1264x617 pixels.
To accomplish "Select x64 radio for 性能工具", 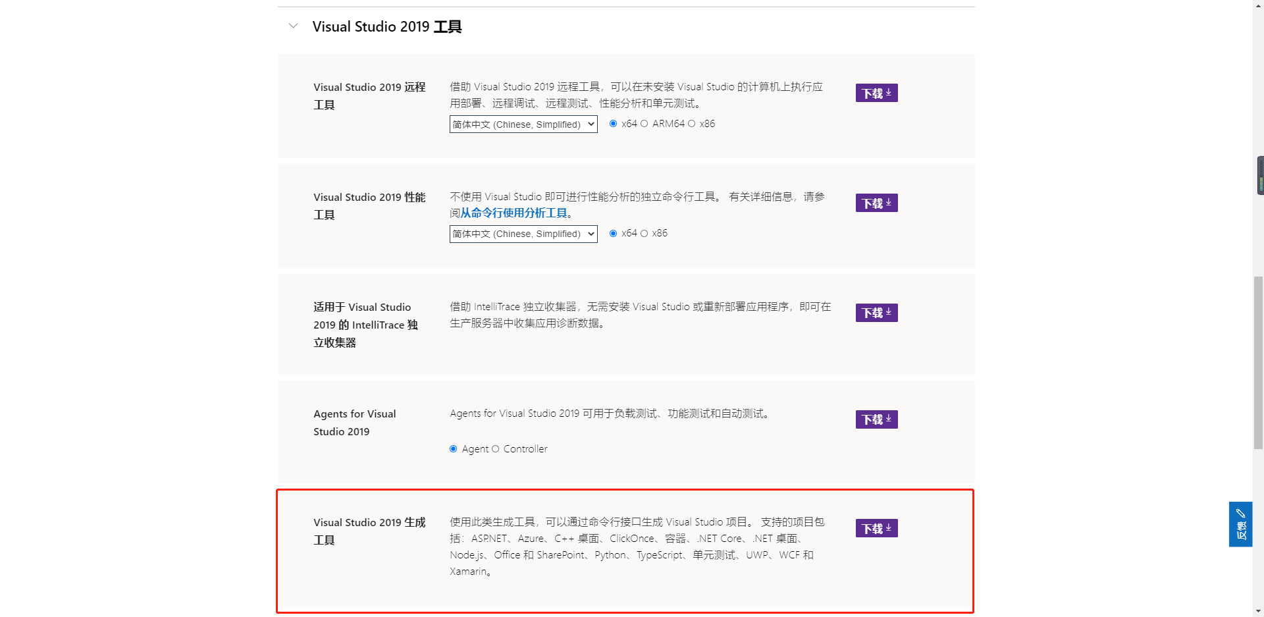I will coord(613,233).
